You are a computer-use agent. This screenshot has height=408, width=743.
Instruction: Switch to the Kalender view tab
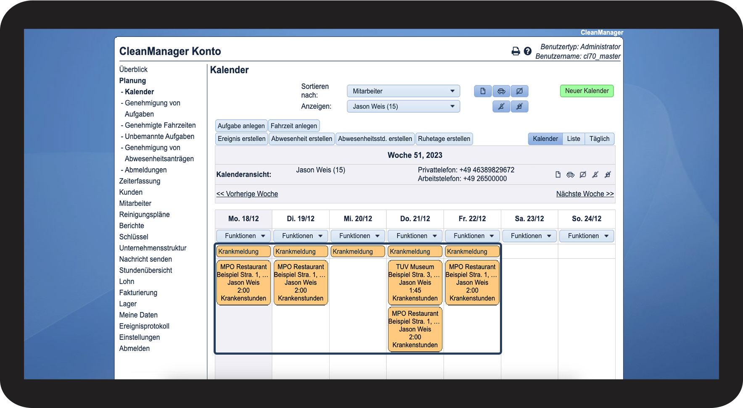point(545,139)
